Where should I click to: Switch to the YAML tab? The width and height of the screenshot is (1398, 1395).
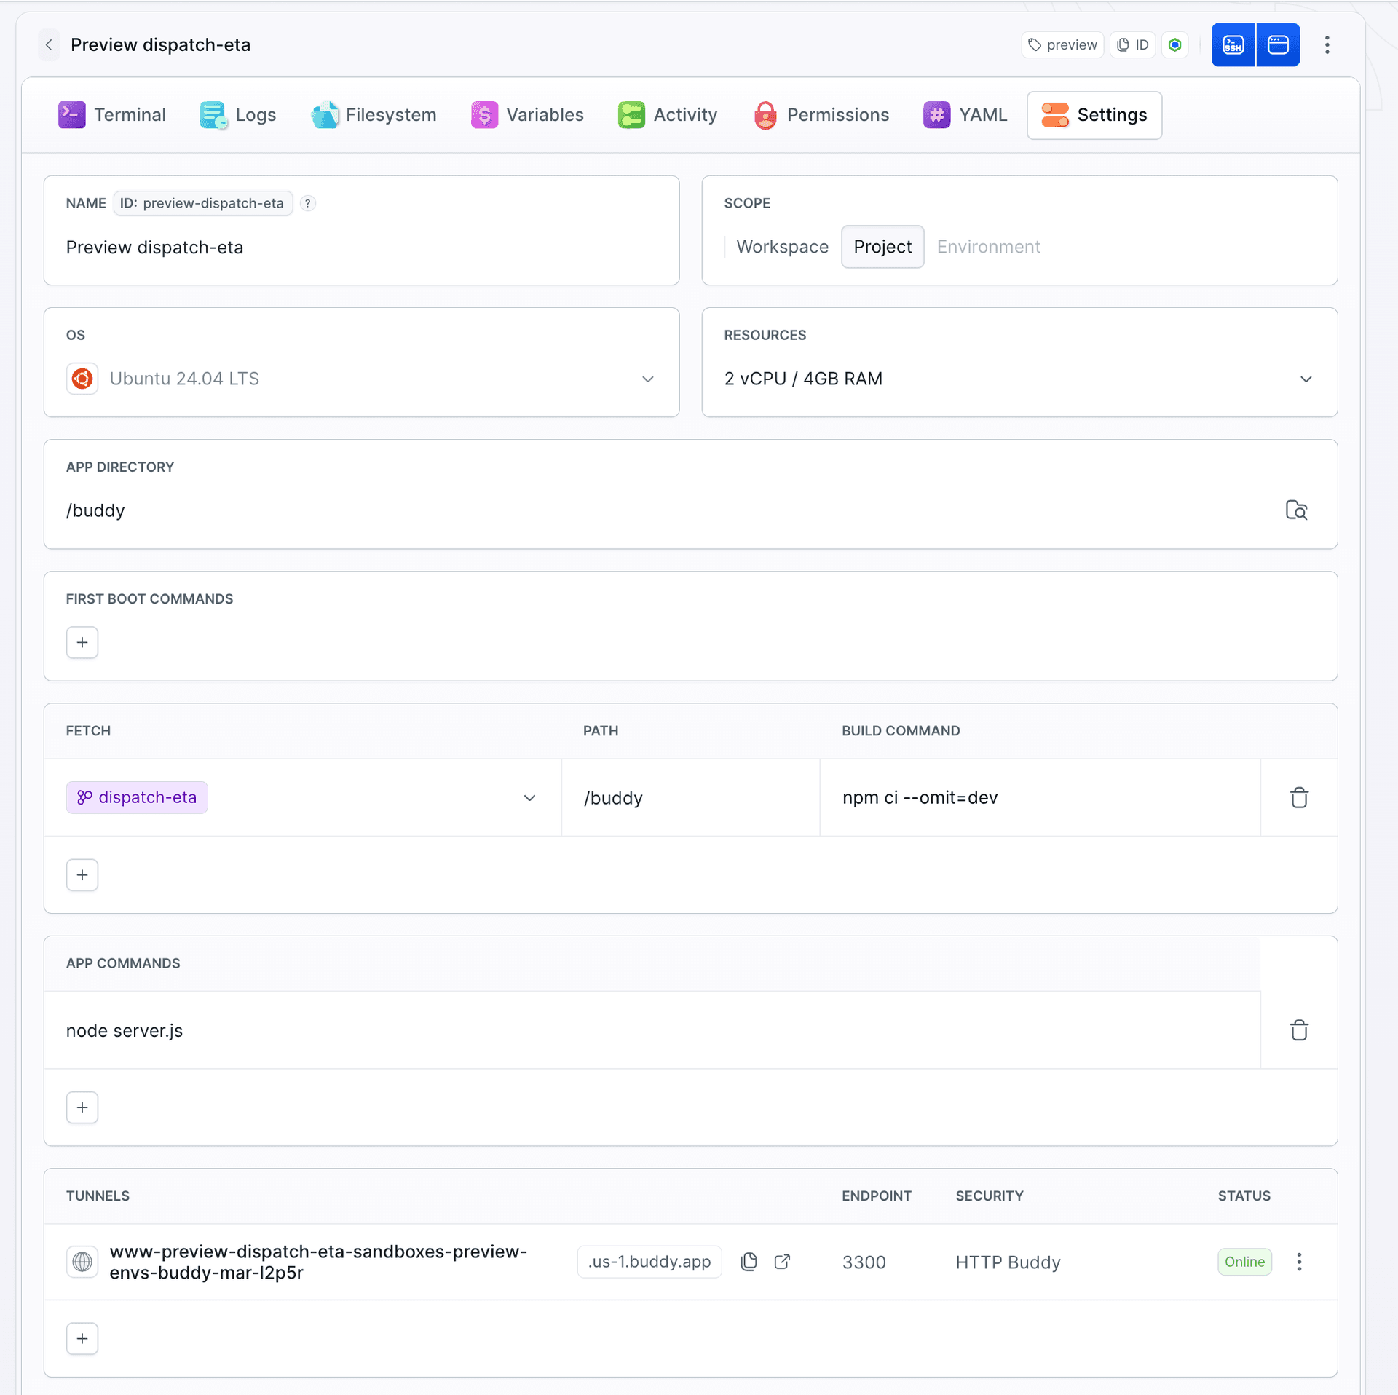click(x=965, y=115)
